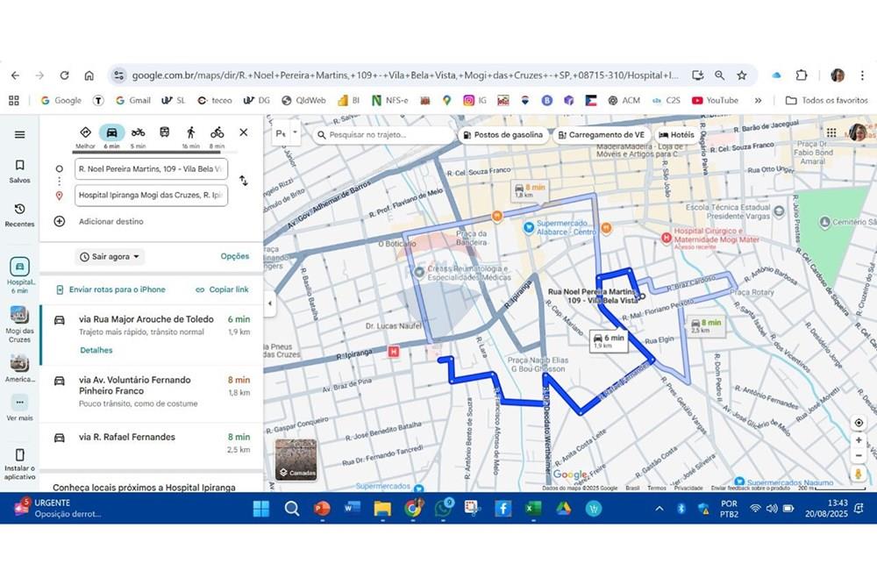This screenshot has height=585, width=877.
Task: Collapse the side panel arrow
Action: pyautogui.click(x=269, y=303)
